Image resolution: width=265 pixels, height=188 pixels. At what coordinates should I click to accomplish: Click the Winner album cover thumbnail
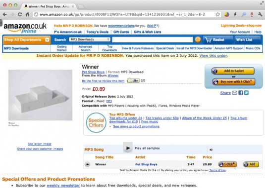click(x=41, y=95)
